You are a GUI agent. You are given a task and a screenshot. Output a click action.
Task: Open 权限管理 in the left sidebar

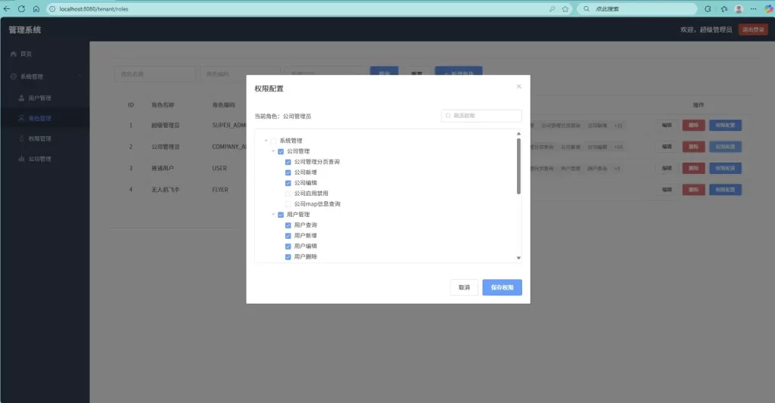39,139
